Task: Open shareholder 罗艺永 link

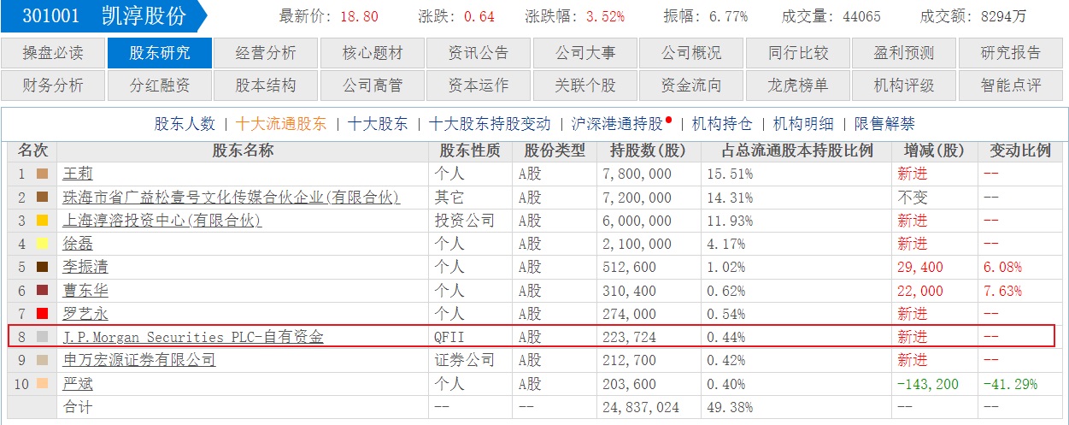Action: pos(85,314)
